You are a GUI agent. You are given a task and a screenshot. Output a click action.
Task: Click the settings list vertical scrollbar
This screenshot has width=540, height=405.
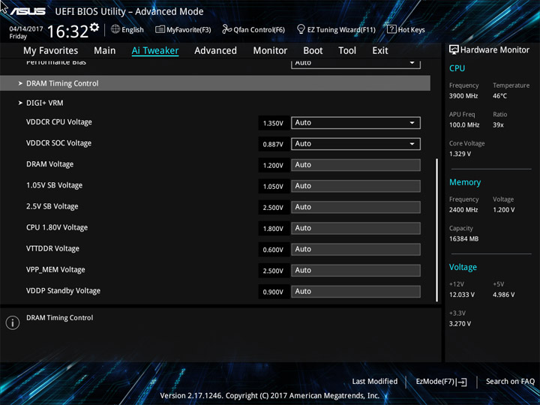(x=436, y=230)
